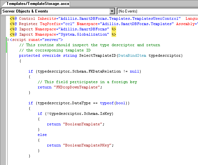
Task: Click the protected override keywords
Action: tap(40, 55)
